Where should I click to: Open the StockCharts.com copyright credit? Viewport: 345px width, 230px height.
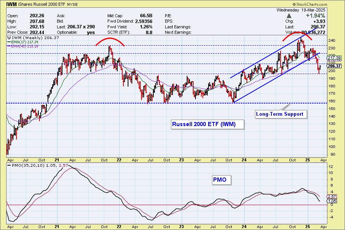[310, 4]
